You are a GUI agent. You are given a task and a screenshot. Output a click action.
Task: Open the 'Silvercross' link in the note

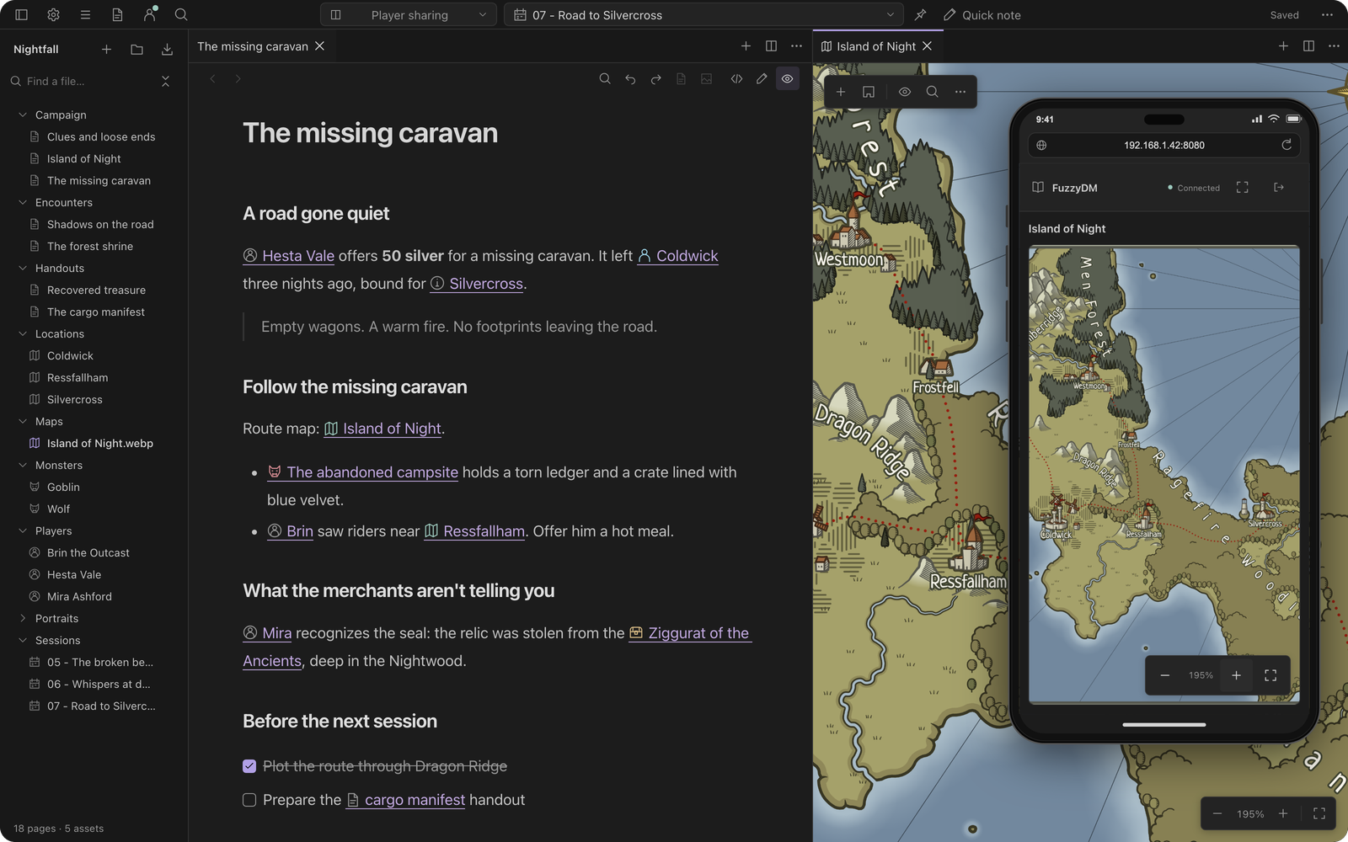477,284
